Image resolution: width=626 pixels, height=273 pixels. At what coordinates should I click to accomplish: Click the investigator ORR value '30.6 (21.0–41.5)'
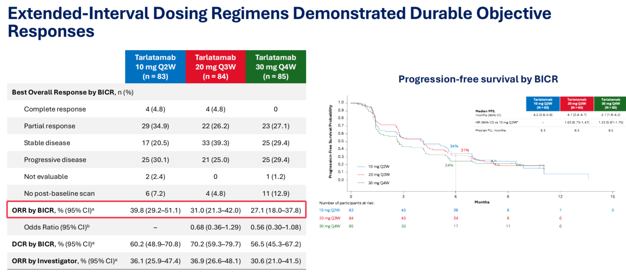pyautogui.click(x=276, y=261)
